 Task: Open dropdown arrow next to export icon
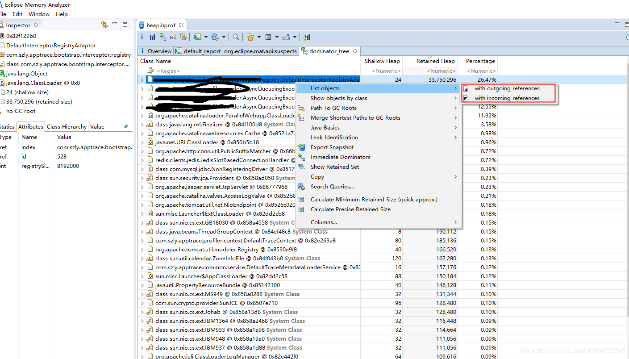pyautogui.click(x=295, y=37)
